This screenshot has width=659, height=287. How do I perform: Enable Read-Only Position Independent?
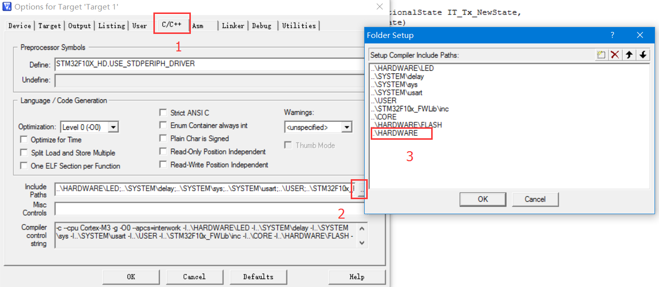(163, 152)
